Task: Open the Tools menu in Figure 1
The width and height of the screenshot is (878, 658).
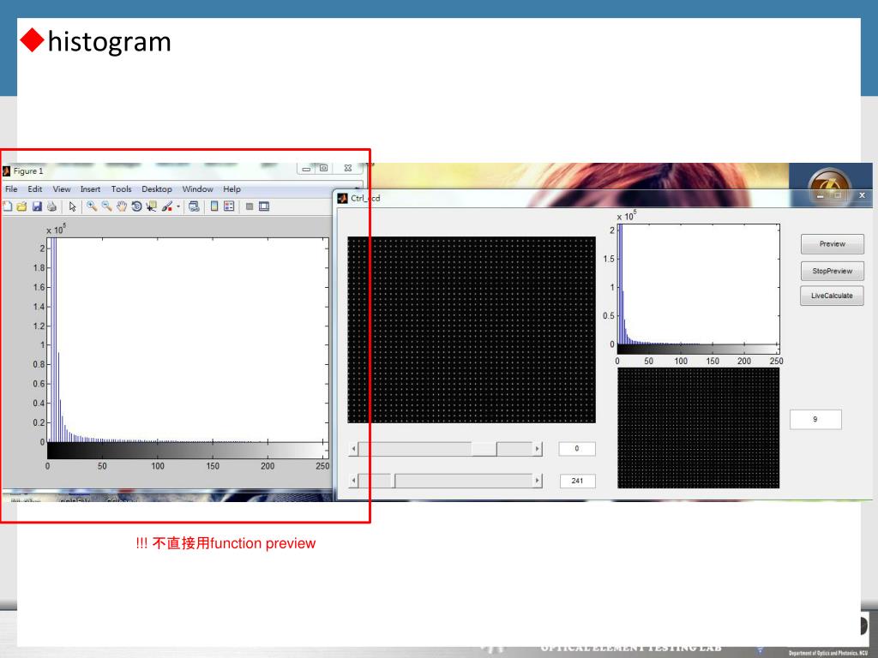Action: 121,189
